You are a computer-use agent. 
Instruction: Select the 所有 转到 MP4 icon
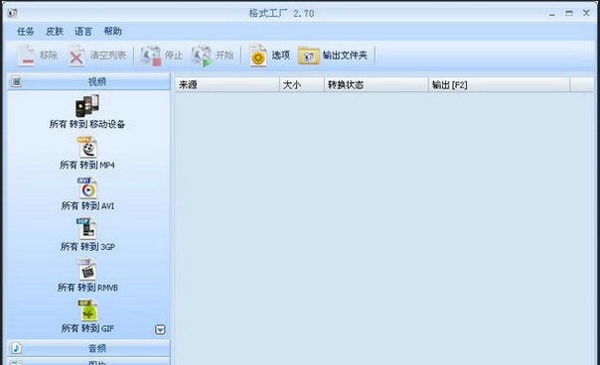[x=87, y=147]
